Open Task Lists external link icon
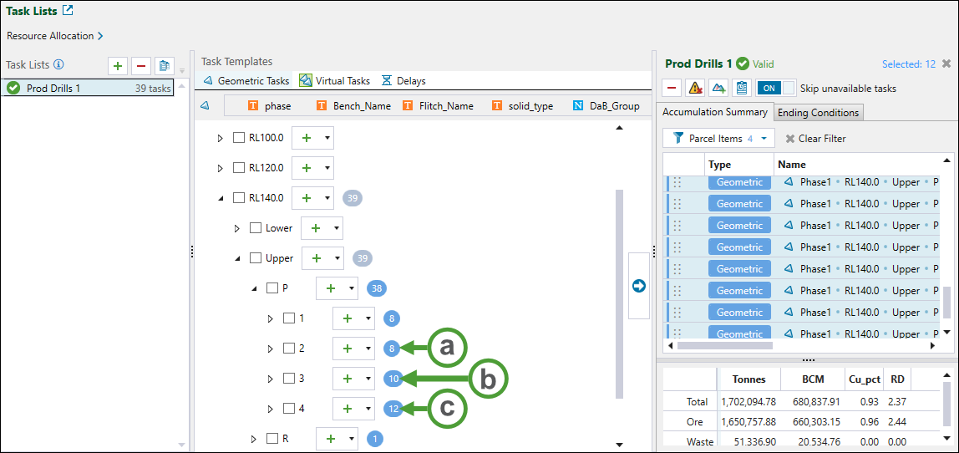Screen dimensions: 959x453 click(68, 11)
